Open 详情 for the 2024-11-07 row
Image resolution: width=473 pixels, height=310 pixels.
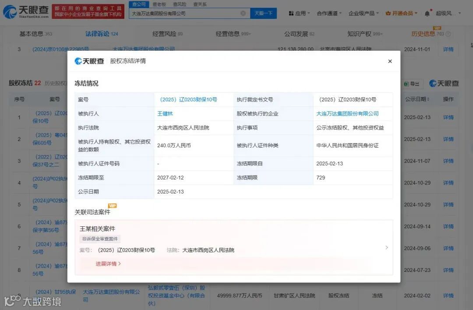tap(448, 161)
